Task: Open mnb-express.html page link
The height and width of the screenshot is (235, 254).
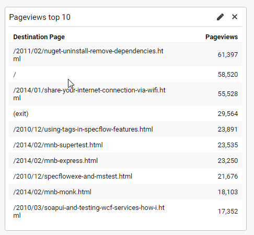Action: tap(55, 161)
